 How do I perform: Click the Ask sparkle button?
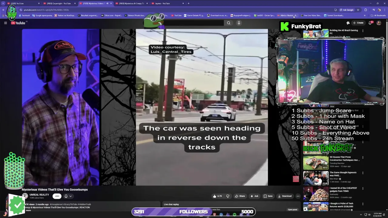coord(254,196)
